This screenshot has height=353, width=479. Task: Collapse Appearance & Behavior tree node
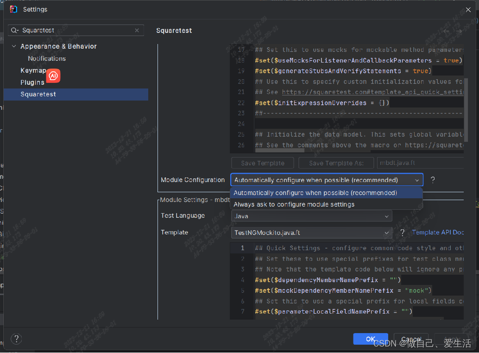pos(14,46)
